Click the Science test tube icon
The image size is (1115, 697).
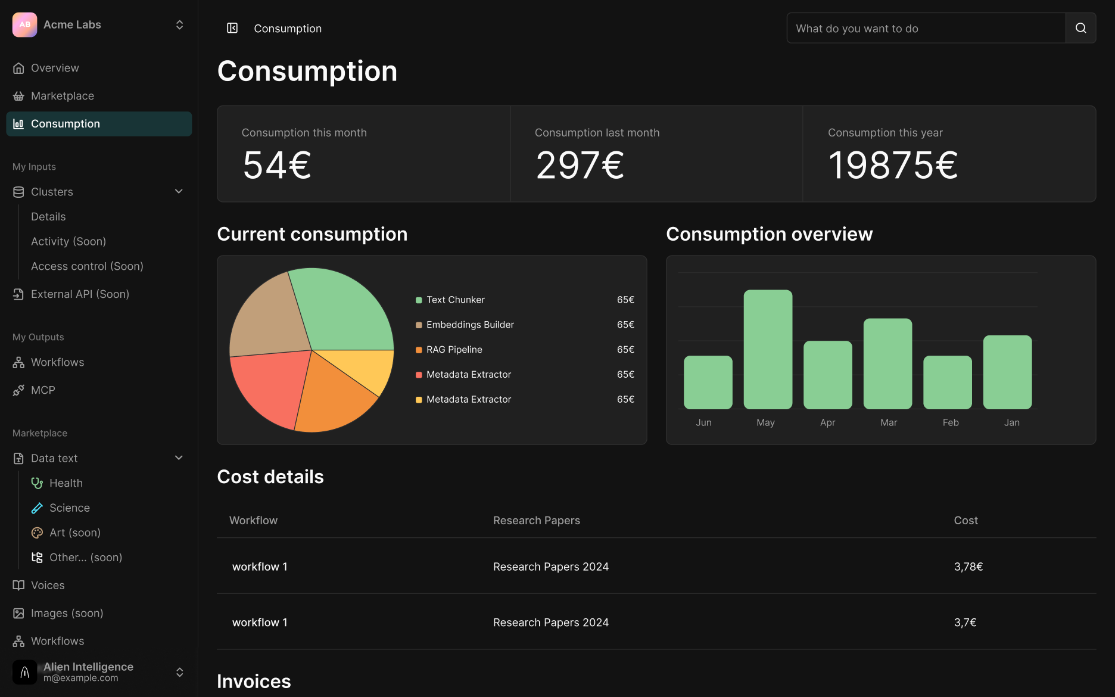point(37,508)
